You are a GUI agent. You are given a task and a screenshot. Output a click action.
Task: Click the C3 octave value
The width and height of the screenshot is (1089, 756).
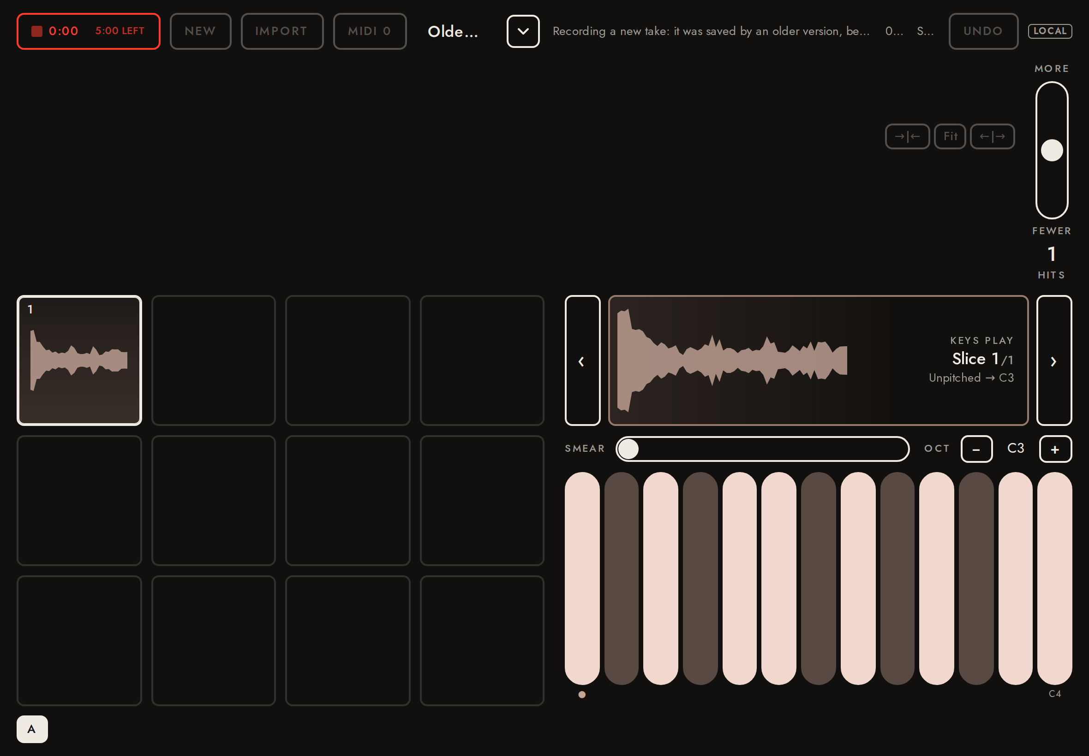1016,448
